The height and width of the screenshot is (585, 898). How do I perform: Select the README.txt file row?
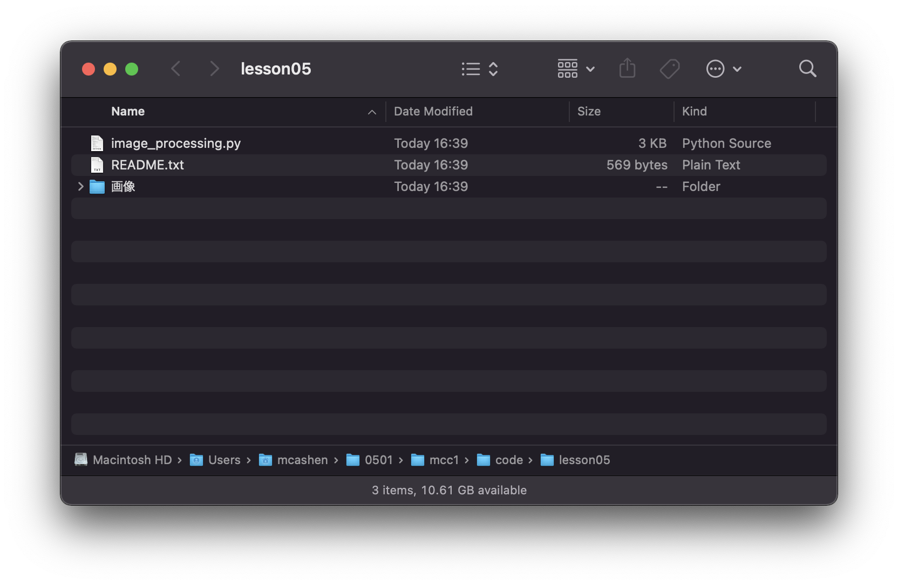tap(147, 165)
